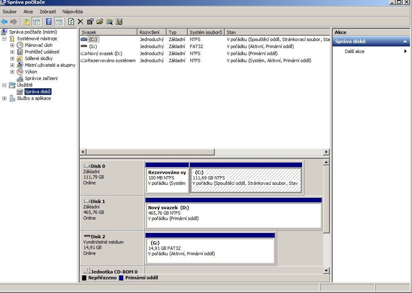Toggle the show/hide action pane button
The width and height of the screenshot is (412, 293).
tap(59, 22)
